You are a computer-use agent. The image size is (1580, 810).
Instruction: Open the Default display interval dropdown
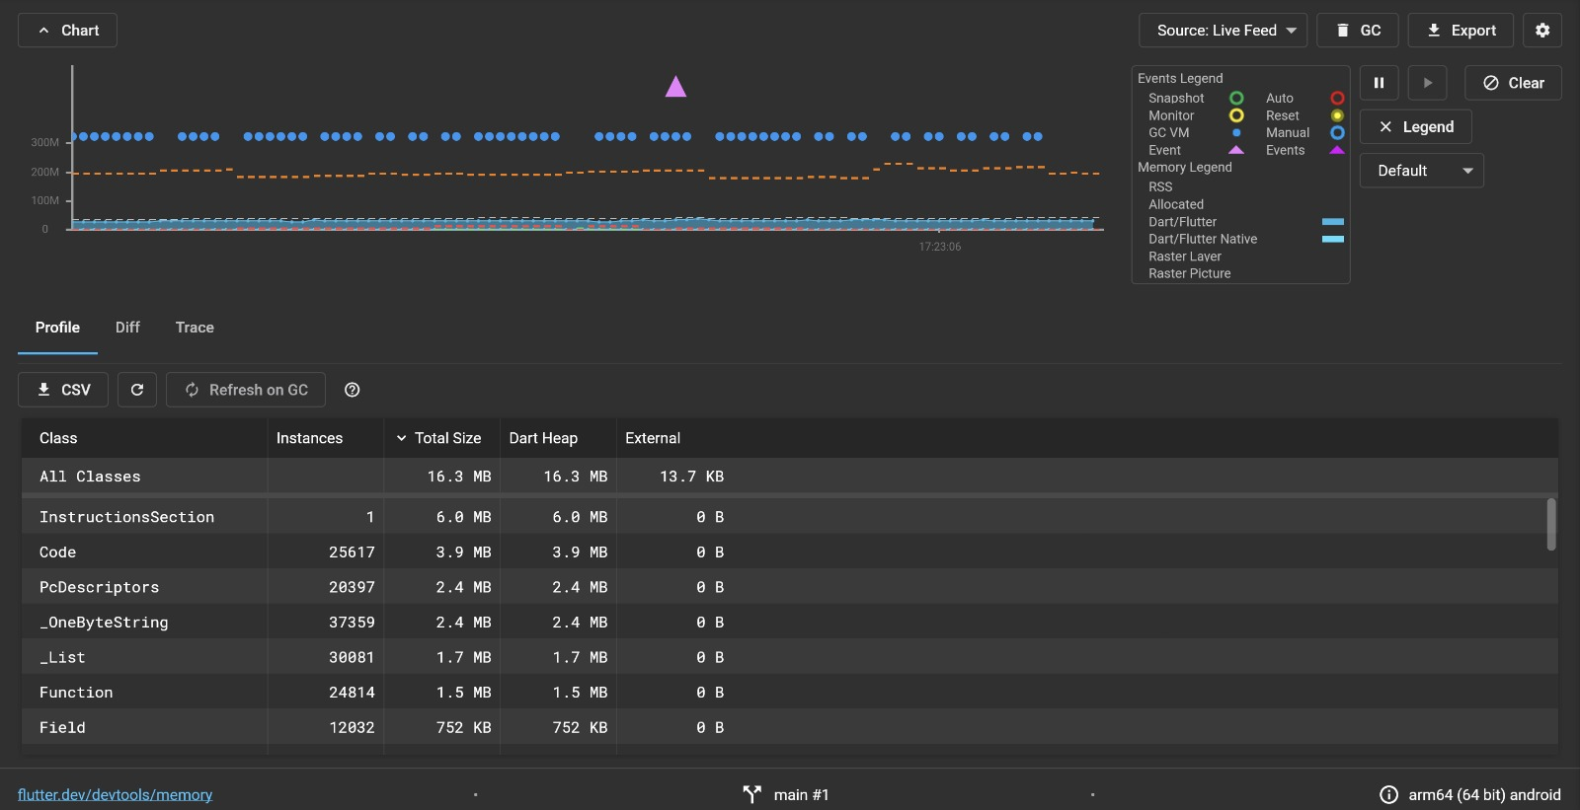[1421, 171]
